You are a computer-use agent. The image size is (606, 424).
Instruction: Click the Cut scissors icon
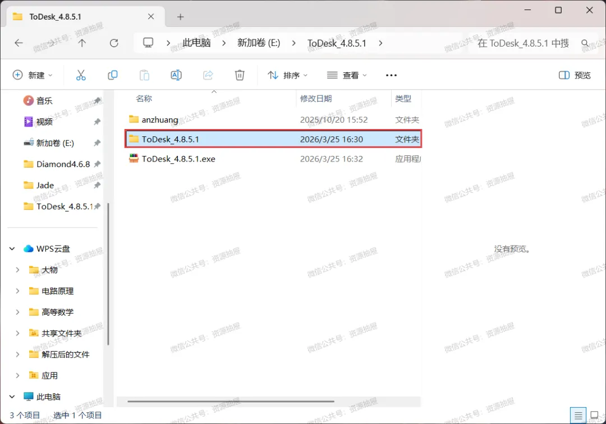pos(81,75)
